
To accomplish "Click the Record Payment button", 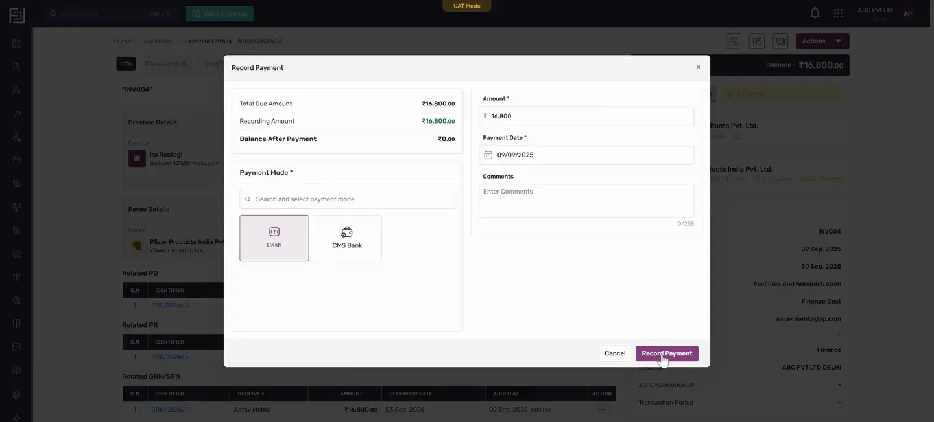I will 667,353.
